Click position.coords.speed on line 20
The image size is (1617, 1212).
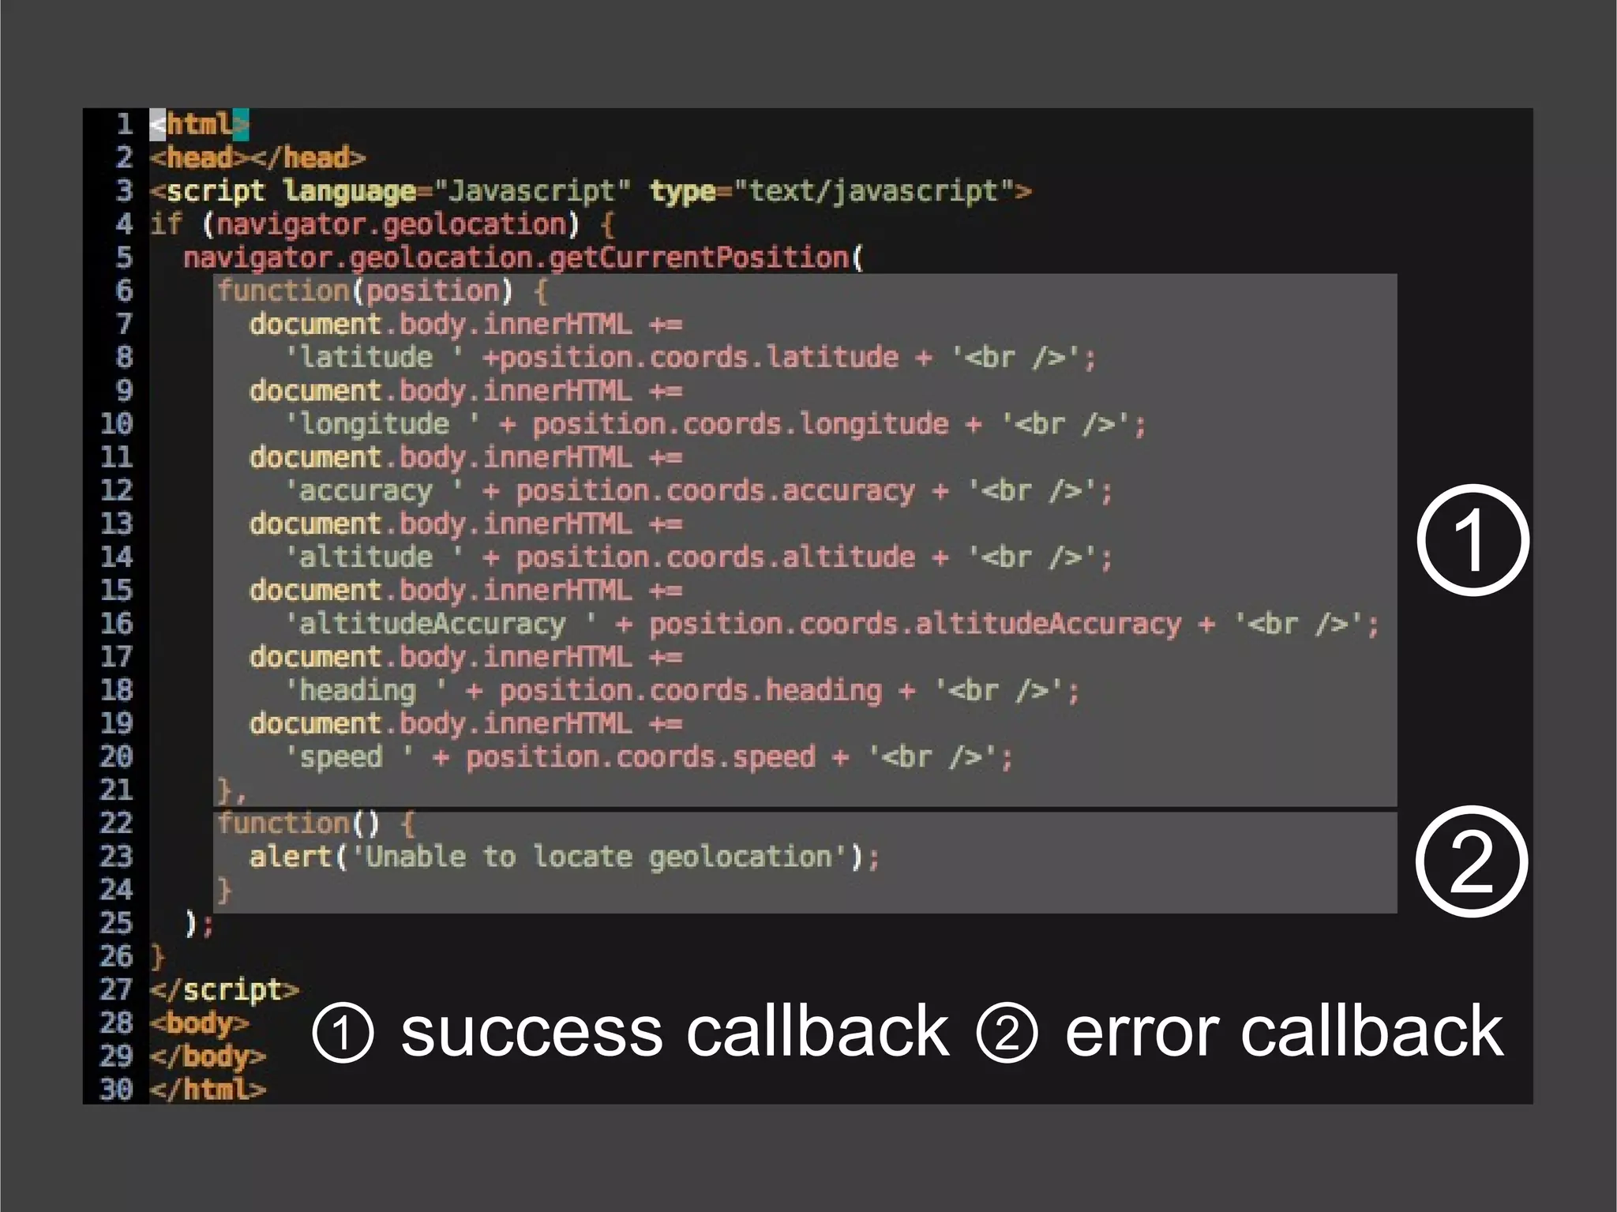pos(640,757)
